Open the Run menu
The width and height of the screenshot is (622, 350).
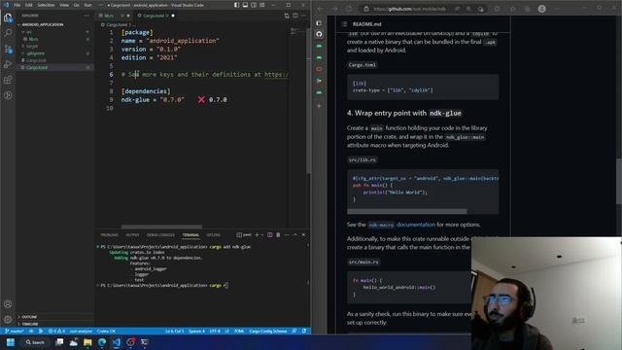pos(88,5)
